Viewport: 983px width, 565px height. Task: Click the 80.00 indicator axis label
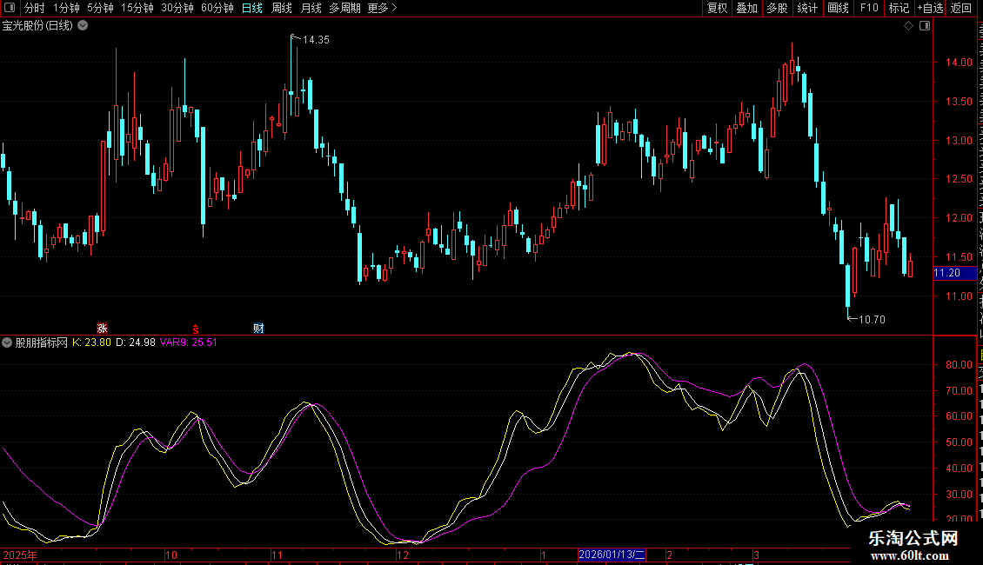click(x=959, y=364)
